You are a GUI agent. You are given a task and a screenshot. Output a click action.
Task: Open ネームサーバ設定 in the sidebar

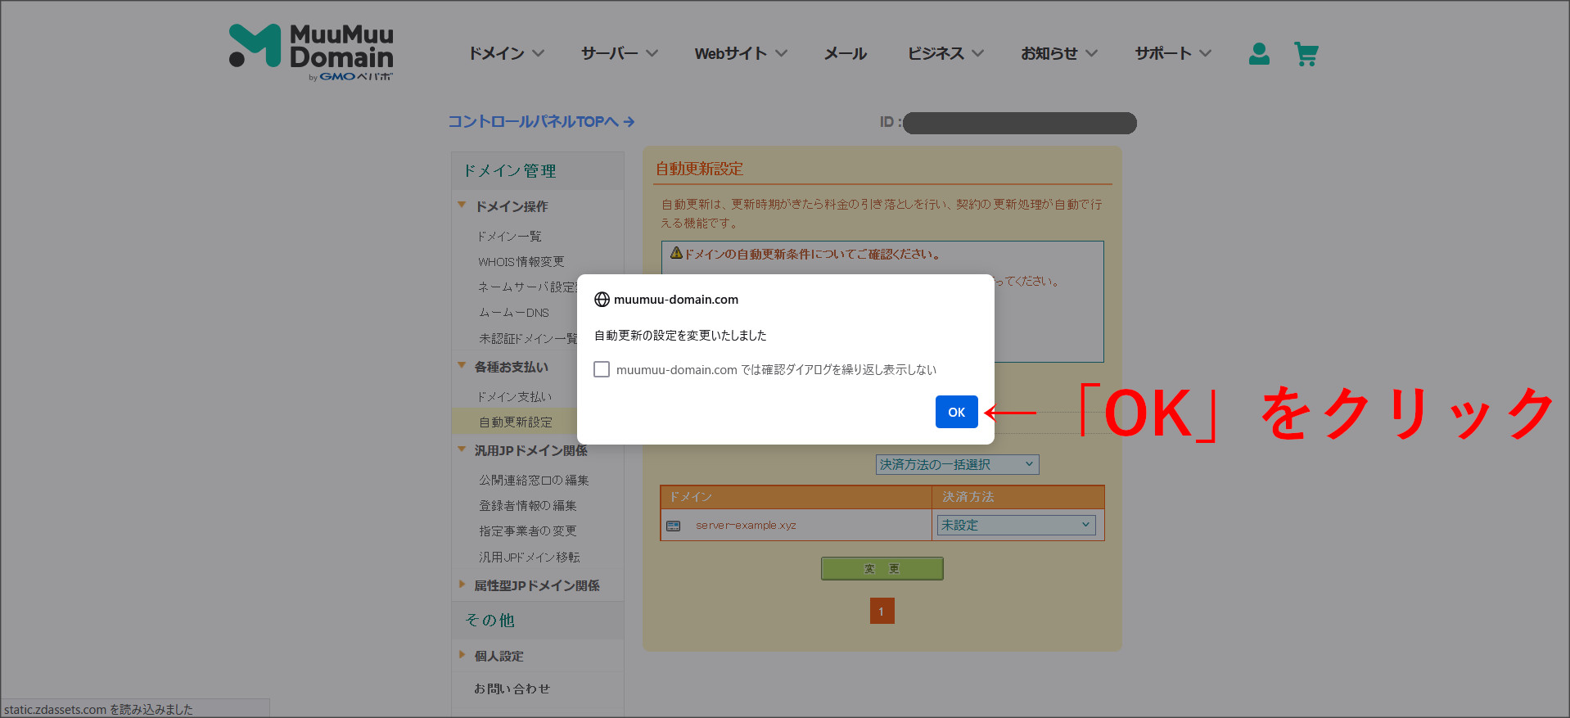527,287
